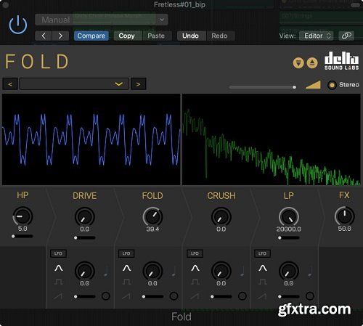The image size is (363, 326).
Task: Click the FOLD knob
Action: click(x=152, y=217)
